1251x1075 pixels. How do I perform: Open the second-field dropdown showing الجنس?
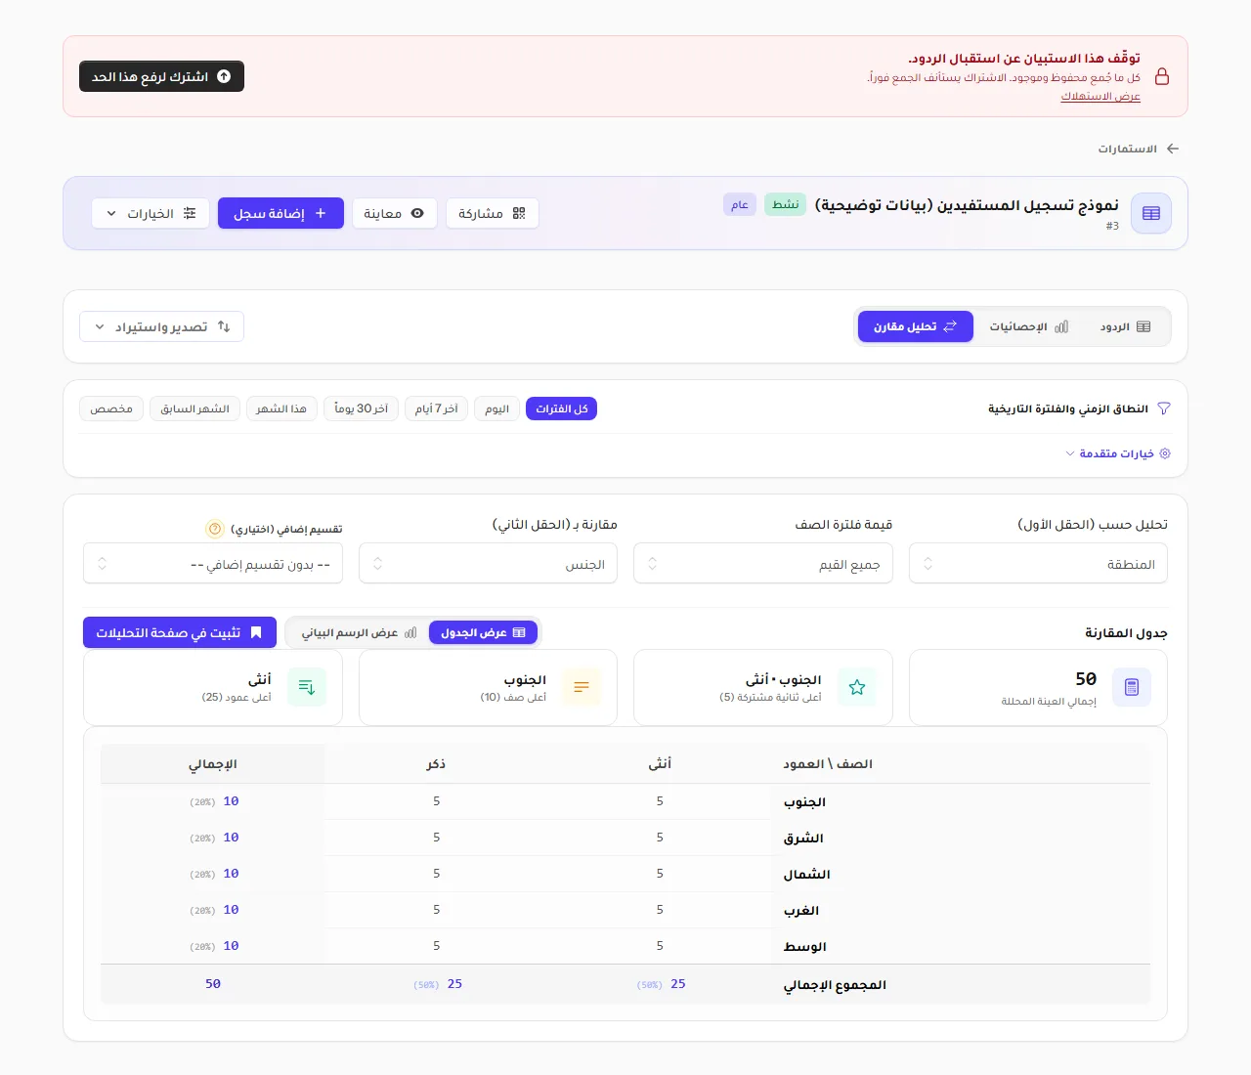[488, 564]
